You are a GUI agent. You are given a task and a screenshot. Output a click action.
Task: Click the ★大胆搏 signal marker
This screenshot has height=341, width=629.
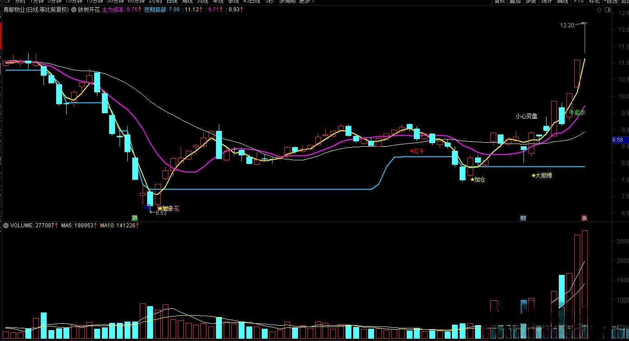542,175
